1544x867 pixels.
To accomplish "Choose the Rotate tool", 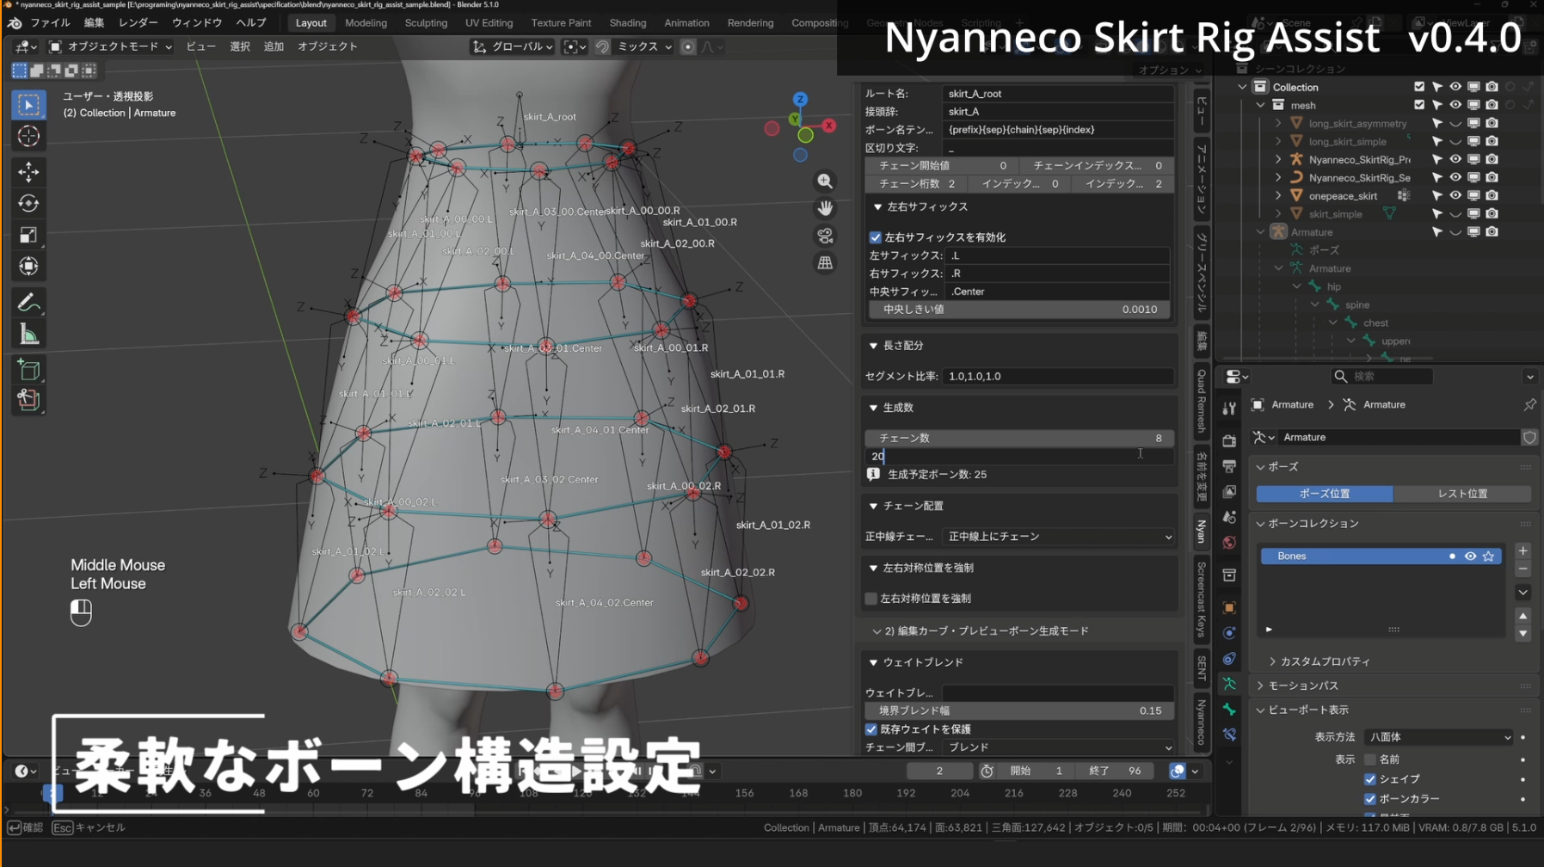I will [x=28, y=203].
